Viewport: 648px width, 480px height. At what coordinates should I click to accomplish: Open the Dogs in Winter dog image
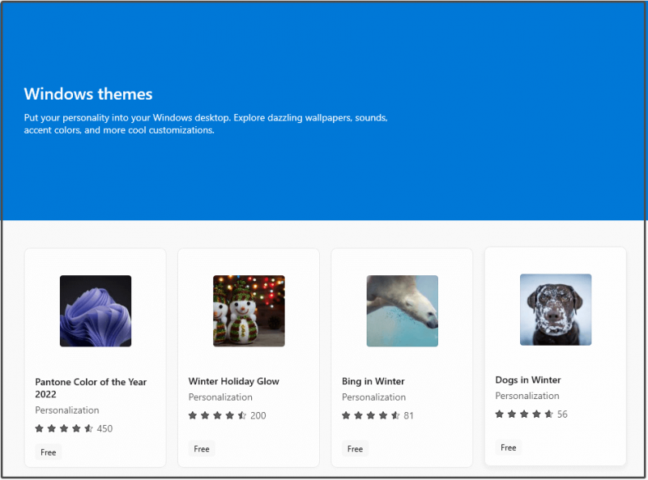(x=556, y=309)
